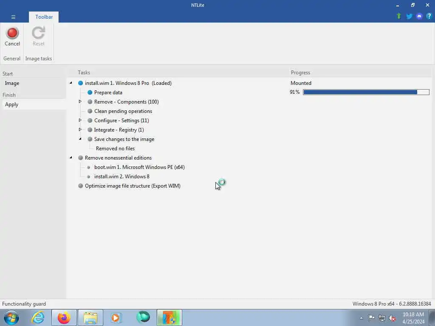Click the Progress column header

(300, 73)
